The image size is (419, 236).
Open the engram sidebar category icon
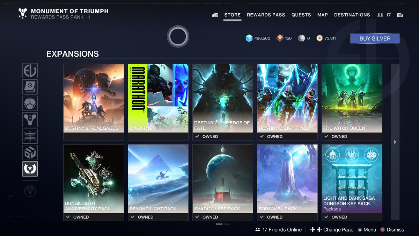(x=30, y=103)
